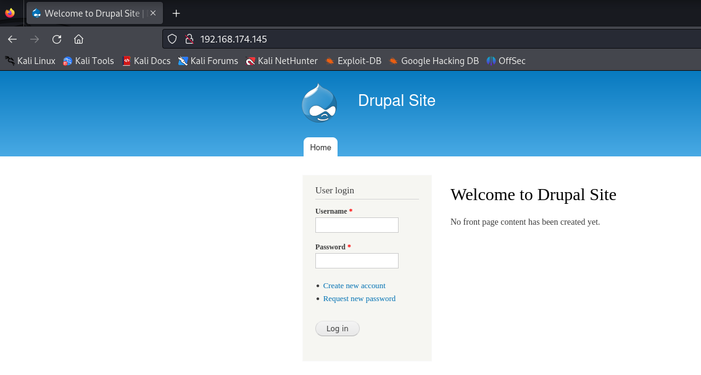Click the Firefox icon at top-left

point(10,13)
